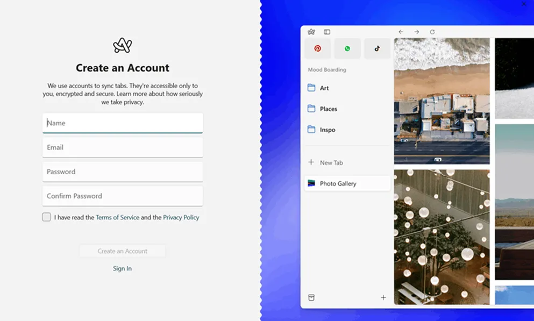Open the archive icon at sidebar bottom
The image size is (534, 321).
(x=311, y=297)
